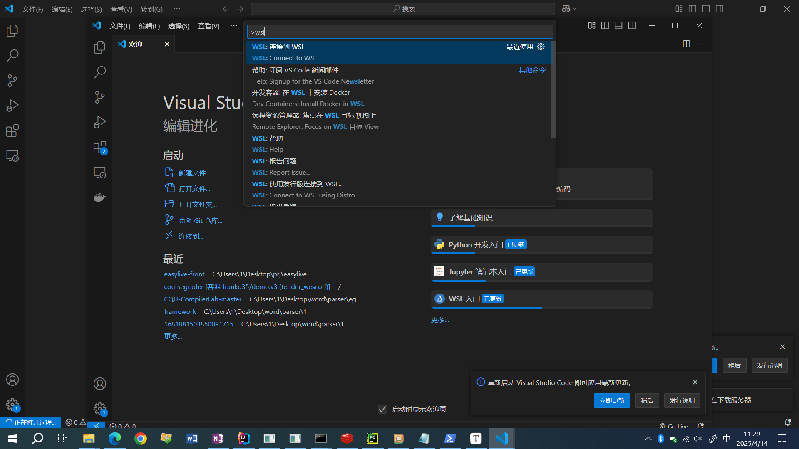799x449 pixels.
Task: Open Search in the back window activity bar
Action: point(12,56)
